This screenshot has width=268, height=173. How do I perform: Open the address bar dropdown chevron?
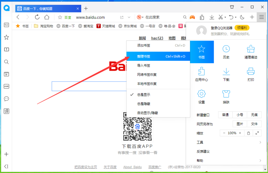(129, 17)
